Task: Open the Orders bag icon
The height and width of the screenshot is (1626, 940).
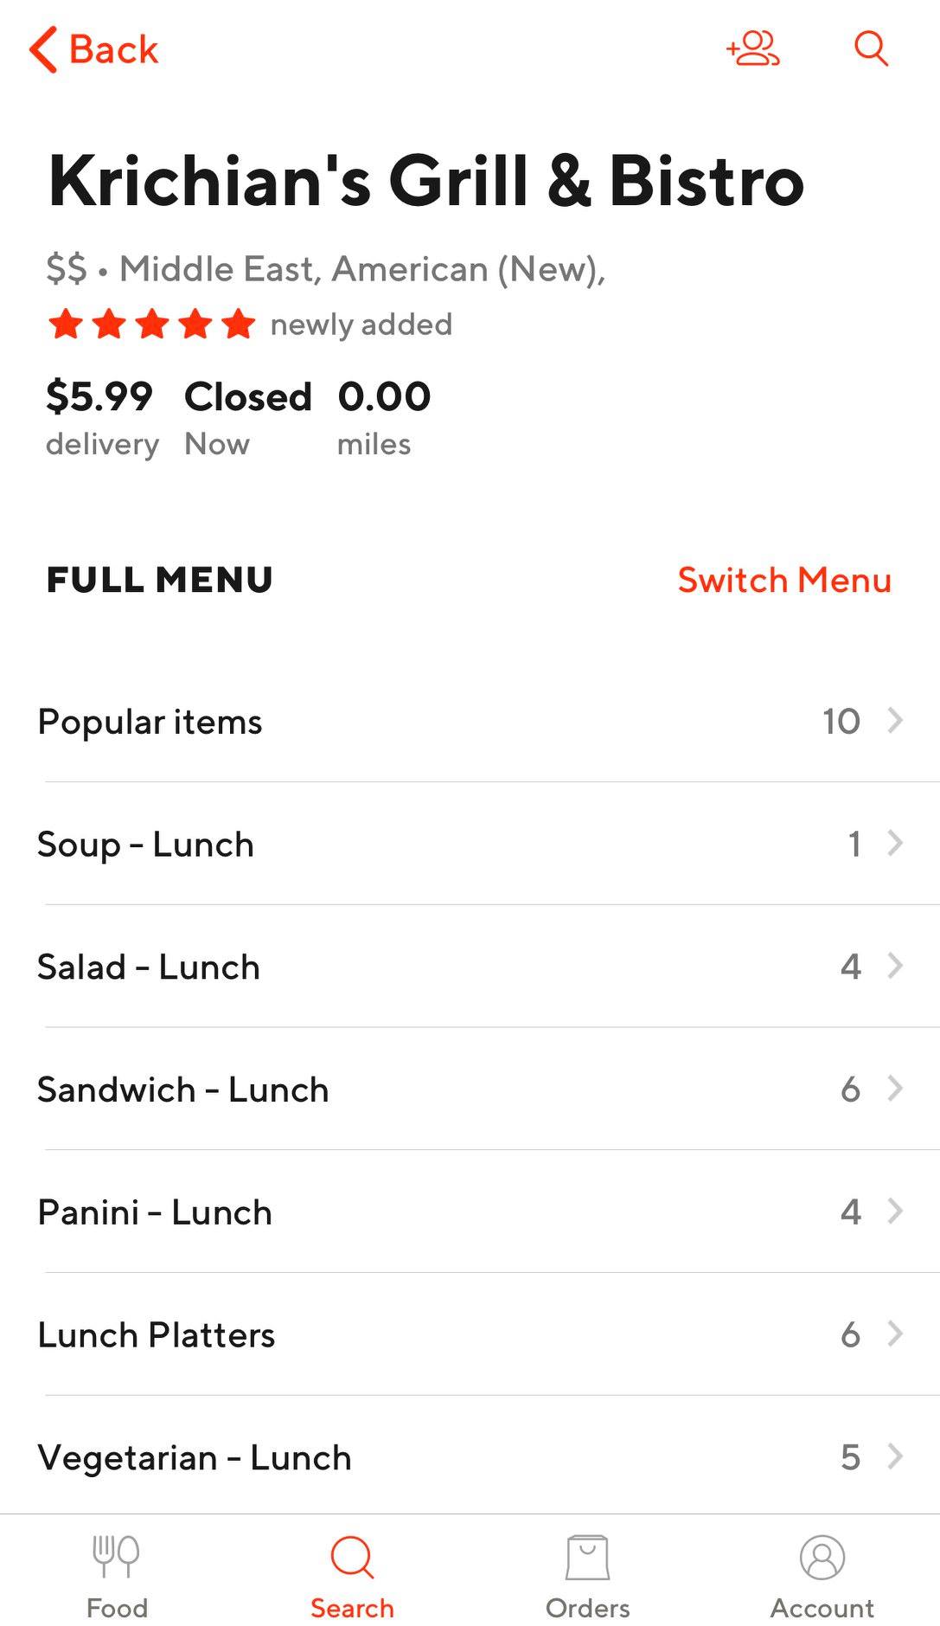Action: click(587, 1557)
